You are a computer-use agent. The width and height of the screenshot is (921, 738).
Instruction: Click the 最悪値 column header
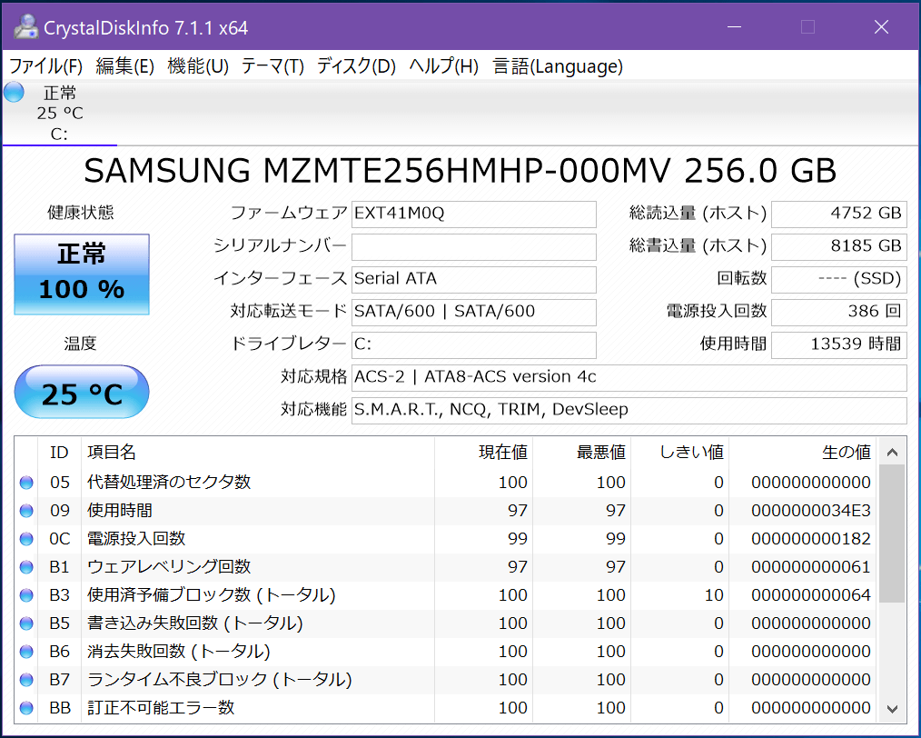click(x=581, y=453)
